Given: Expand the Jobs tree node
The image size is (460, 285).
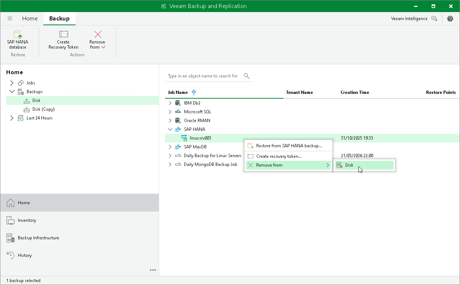Looking at the screenshot, I should pyautogui.click(x=12, y=83).
